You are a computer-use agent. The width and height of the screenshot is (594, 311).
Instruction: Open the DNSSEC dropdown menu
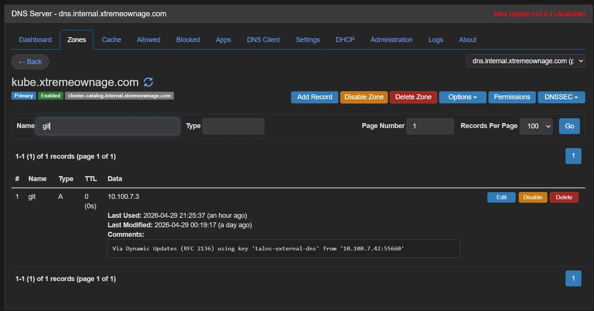(x=561, y=97)
